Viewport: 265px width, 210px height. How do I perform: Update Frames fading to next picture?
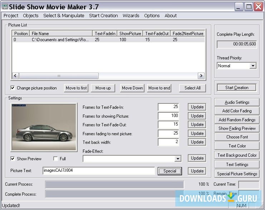coord(197,133)
